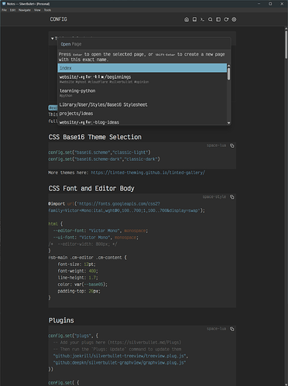Click the 'CSS Base16 Theme Selection' heading
Image resolution: width=288 pixels, height=386 pixels.
coord(95,137)
